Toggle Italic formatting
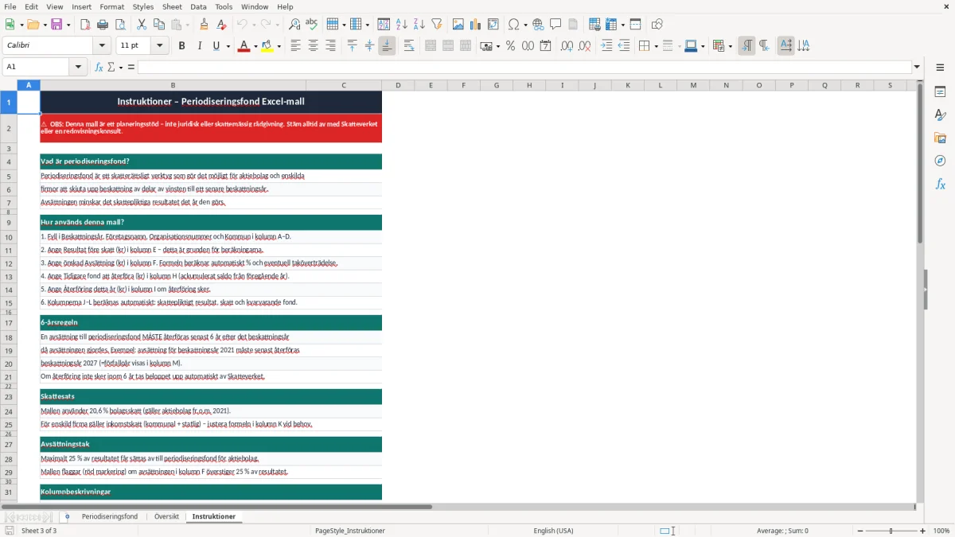The height and width of the screenshot is (537, 955). (x=199, y=46)
